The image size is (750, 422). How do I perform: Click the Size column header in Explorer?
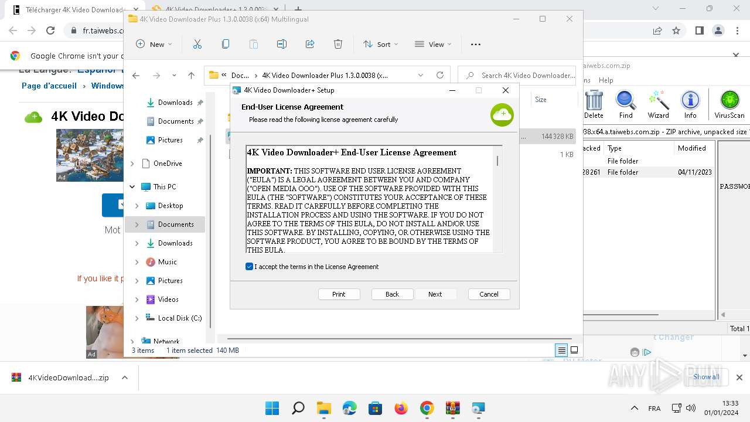(541, 100)
